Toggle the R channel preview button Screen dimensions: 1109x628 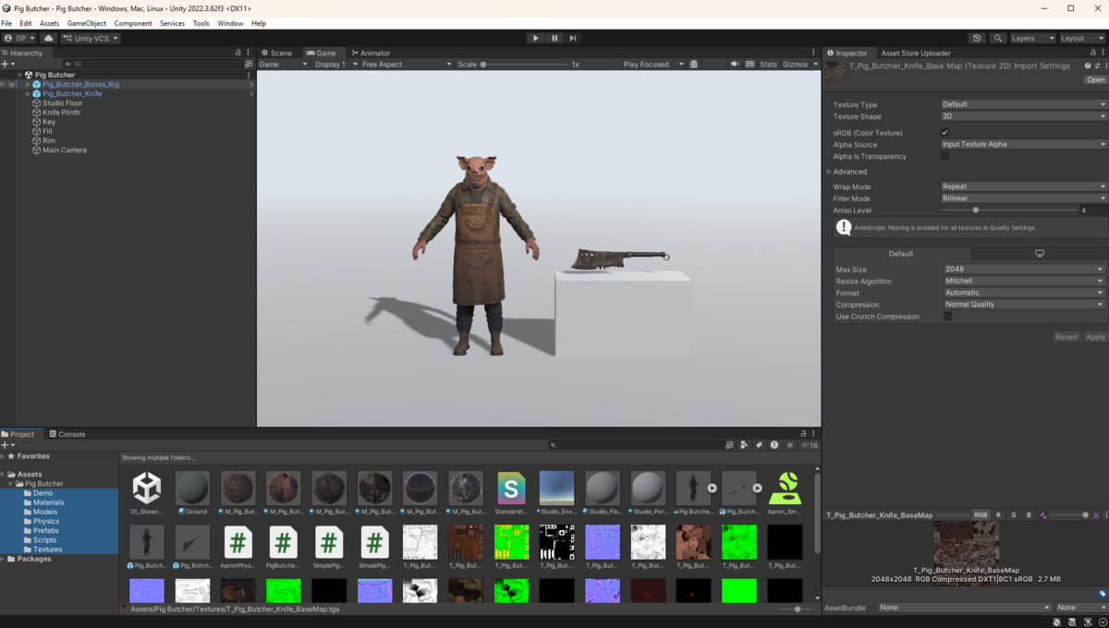point(998,515)
